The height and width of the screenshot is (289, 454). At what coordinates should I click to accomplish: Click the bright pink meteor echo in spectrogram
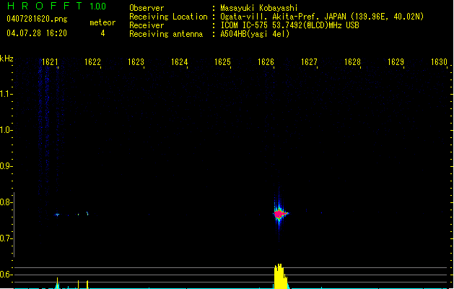tap(279, 214)
